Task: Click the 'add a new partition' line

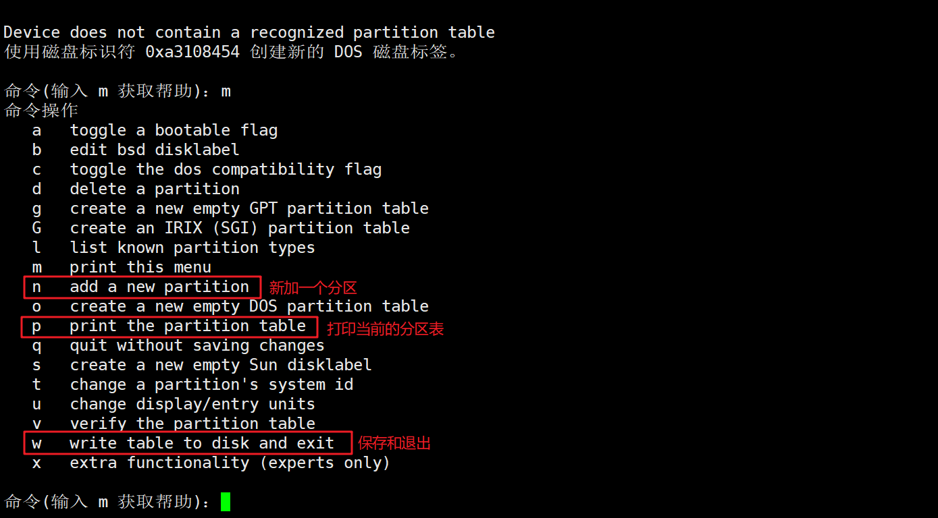Action: click(x=159, y=287)
